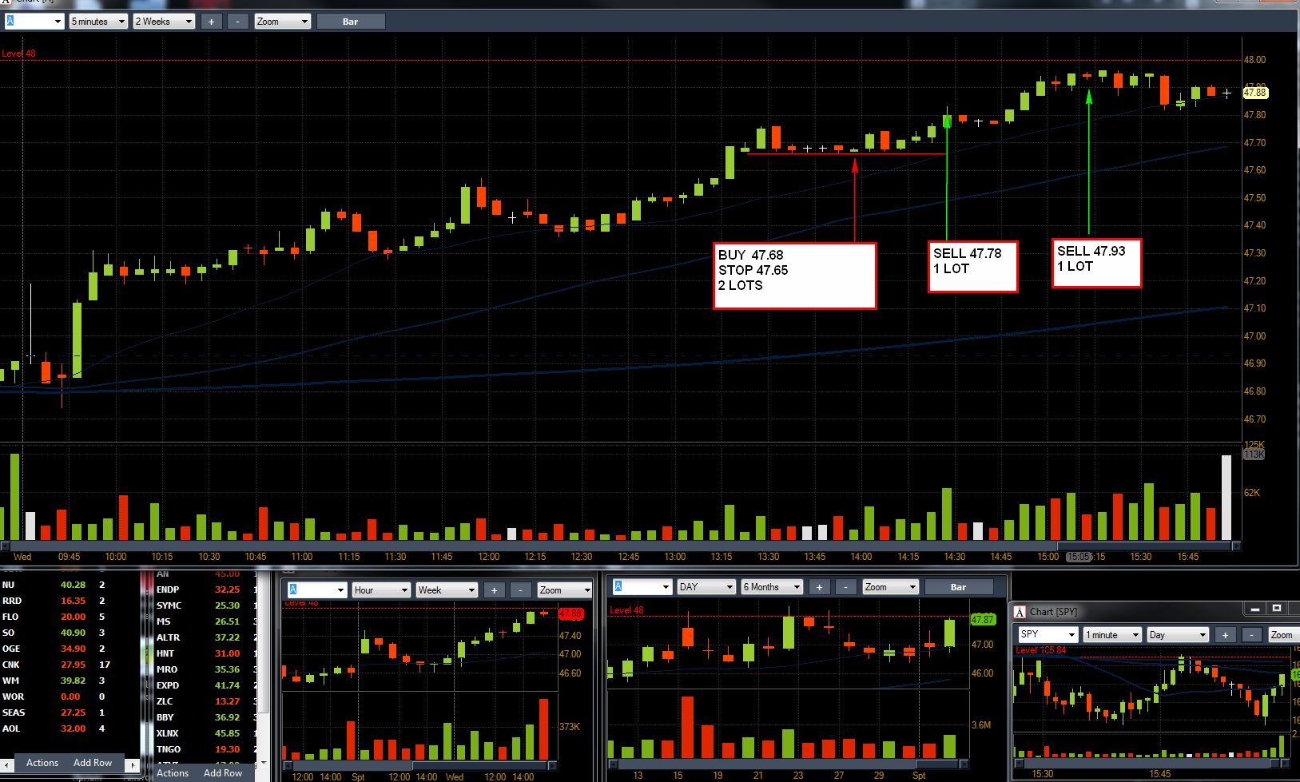1300x782 pixels.
Task: Click Actions in the left watchlist
Action: 42,763
